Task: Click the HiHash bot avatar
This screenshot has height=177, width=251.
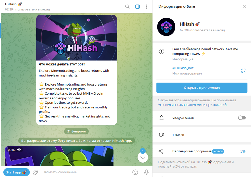Action: click(x=166, y=27)
